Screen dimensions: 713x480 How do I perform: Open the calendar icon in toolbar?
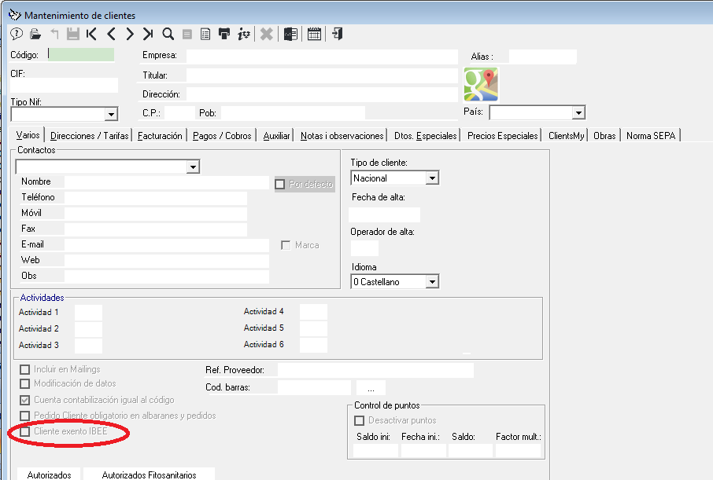pyautogui.click(x=314, y=34)
